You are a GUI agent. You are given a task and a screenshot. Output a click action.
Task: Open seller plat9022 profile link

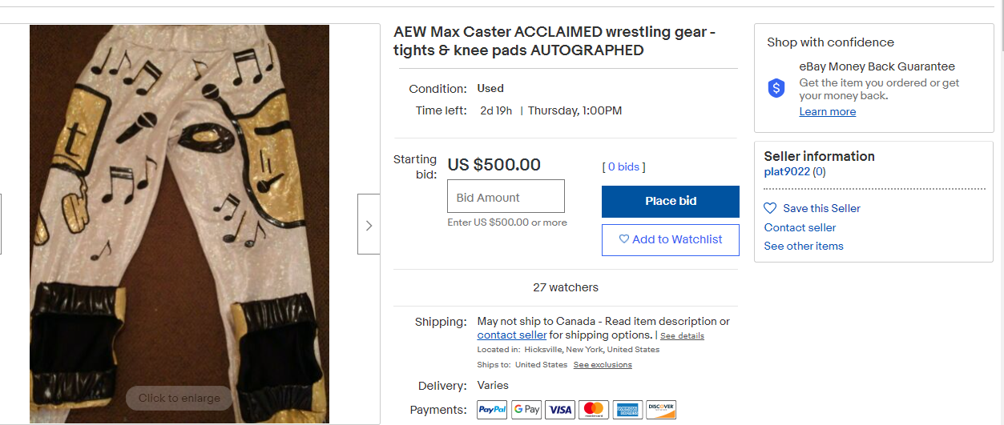[x=786, y=171]
